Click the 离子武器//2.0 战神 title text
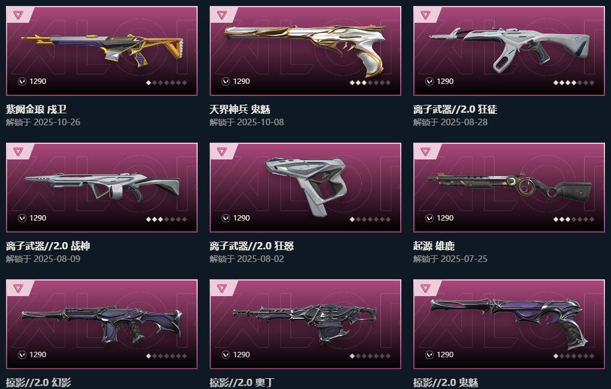611x389 pixels. [x=48, y=246]
